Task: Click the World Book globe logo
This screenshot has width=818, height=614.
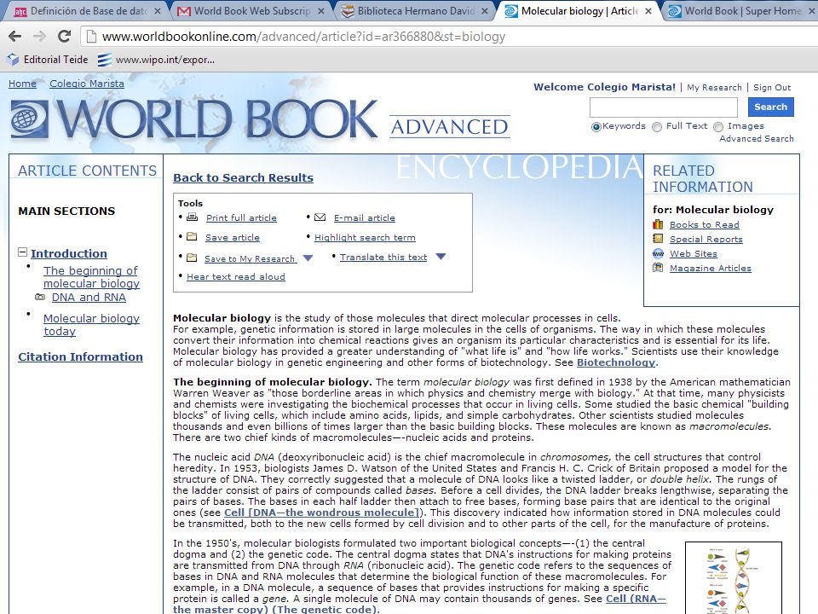Action: pyautogui.click(x=29, y=119)
